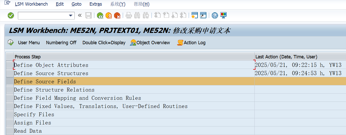This screenshot has height=135, width=346.
Task: Click inside the transaction command field
Action: coord(43,16)
